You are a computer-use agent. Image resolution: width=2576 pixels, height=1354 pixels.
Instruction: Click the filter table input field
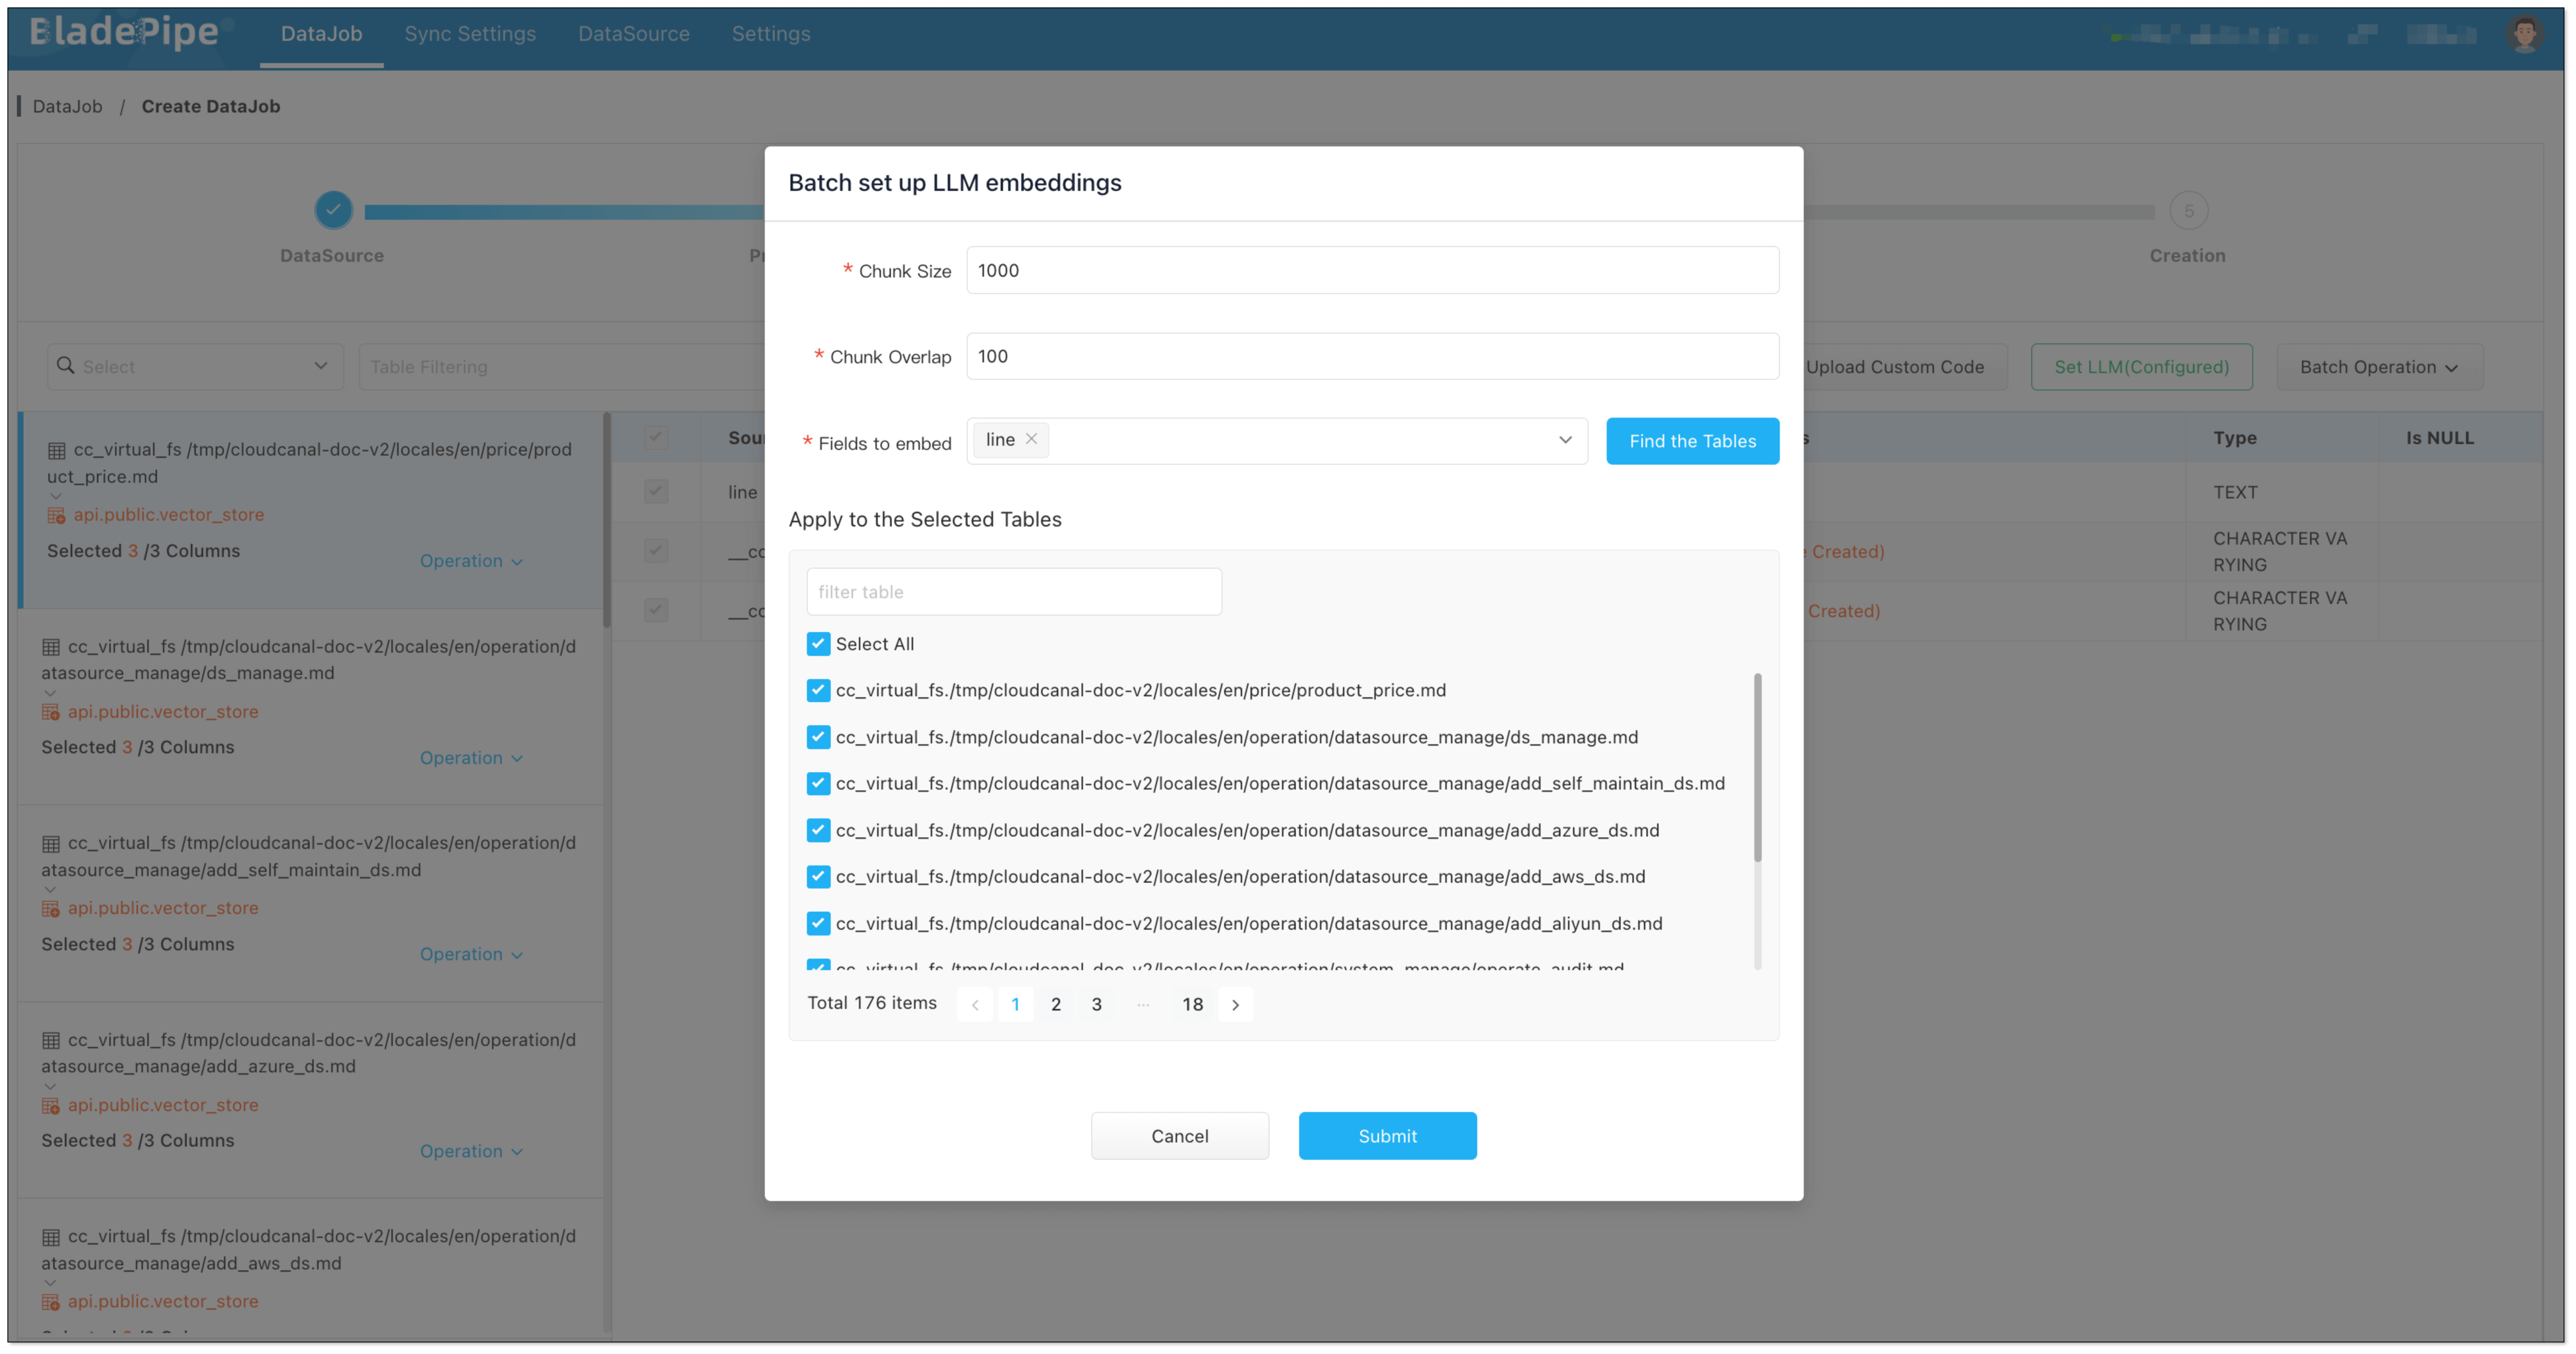pyautogui.click(x=1013, y=592)
